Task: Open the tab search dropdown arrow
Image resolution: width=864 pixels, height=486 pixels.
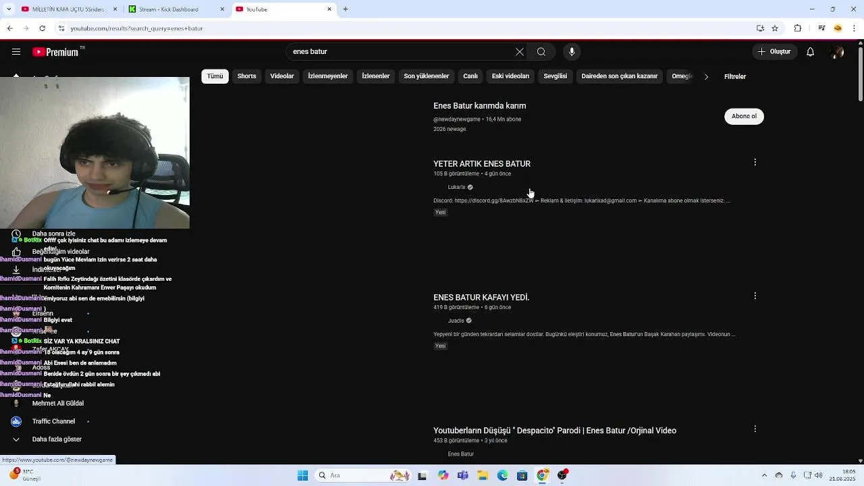Action: (9, 9)
